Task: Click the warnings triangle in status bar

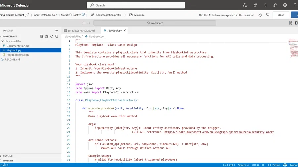Action: click(x=4, y=165)
